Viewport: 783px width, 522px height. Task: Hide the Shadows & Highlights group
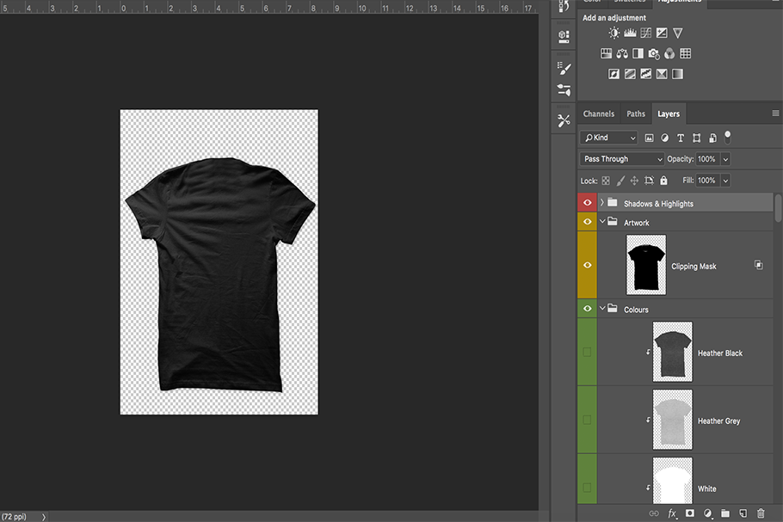click(x=588, y=203)
